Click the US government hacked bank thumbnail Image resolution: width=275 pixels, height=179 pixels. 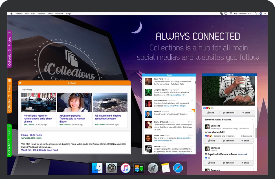110,102
